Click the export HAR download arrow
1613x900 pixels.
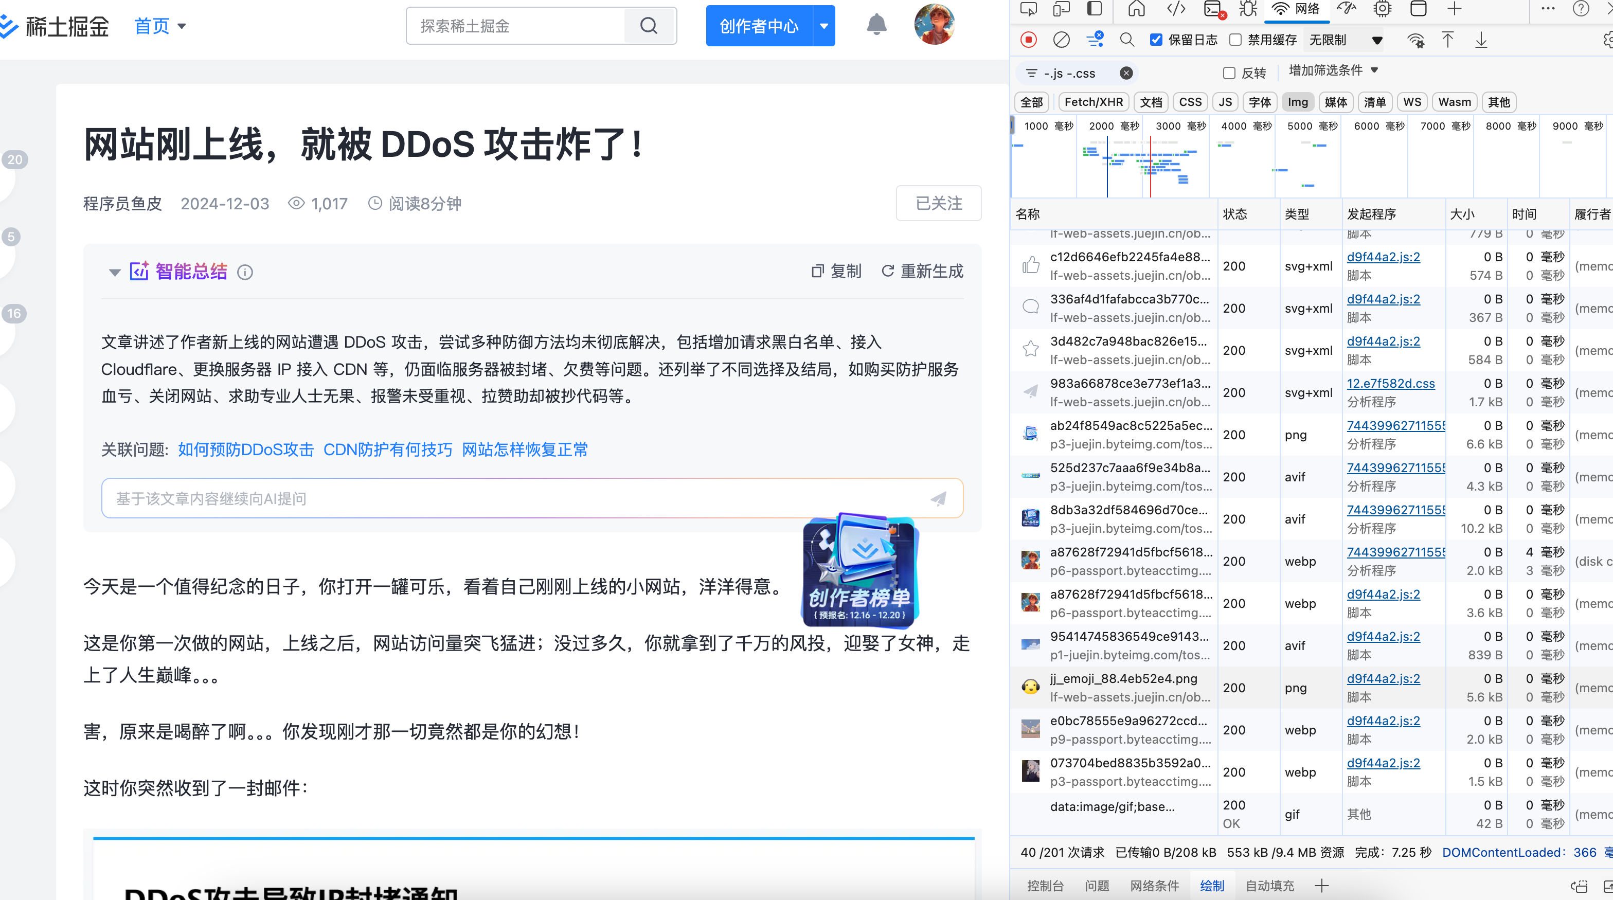[x=1481, y=40]
